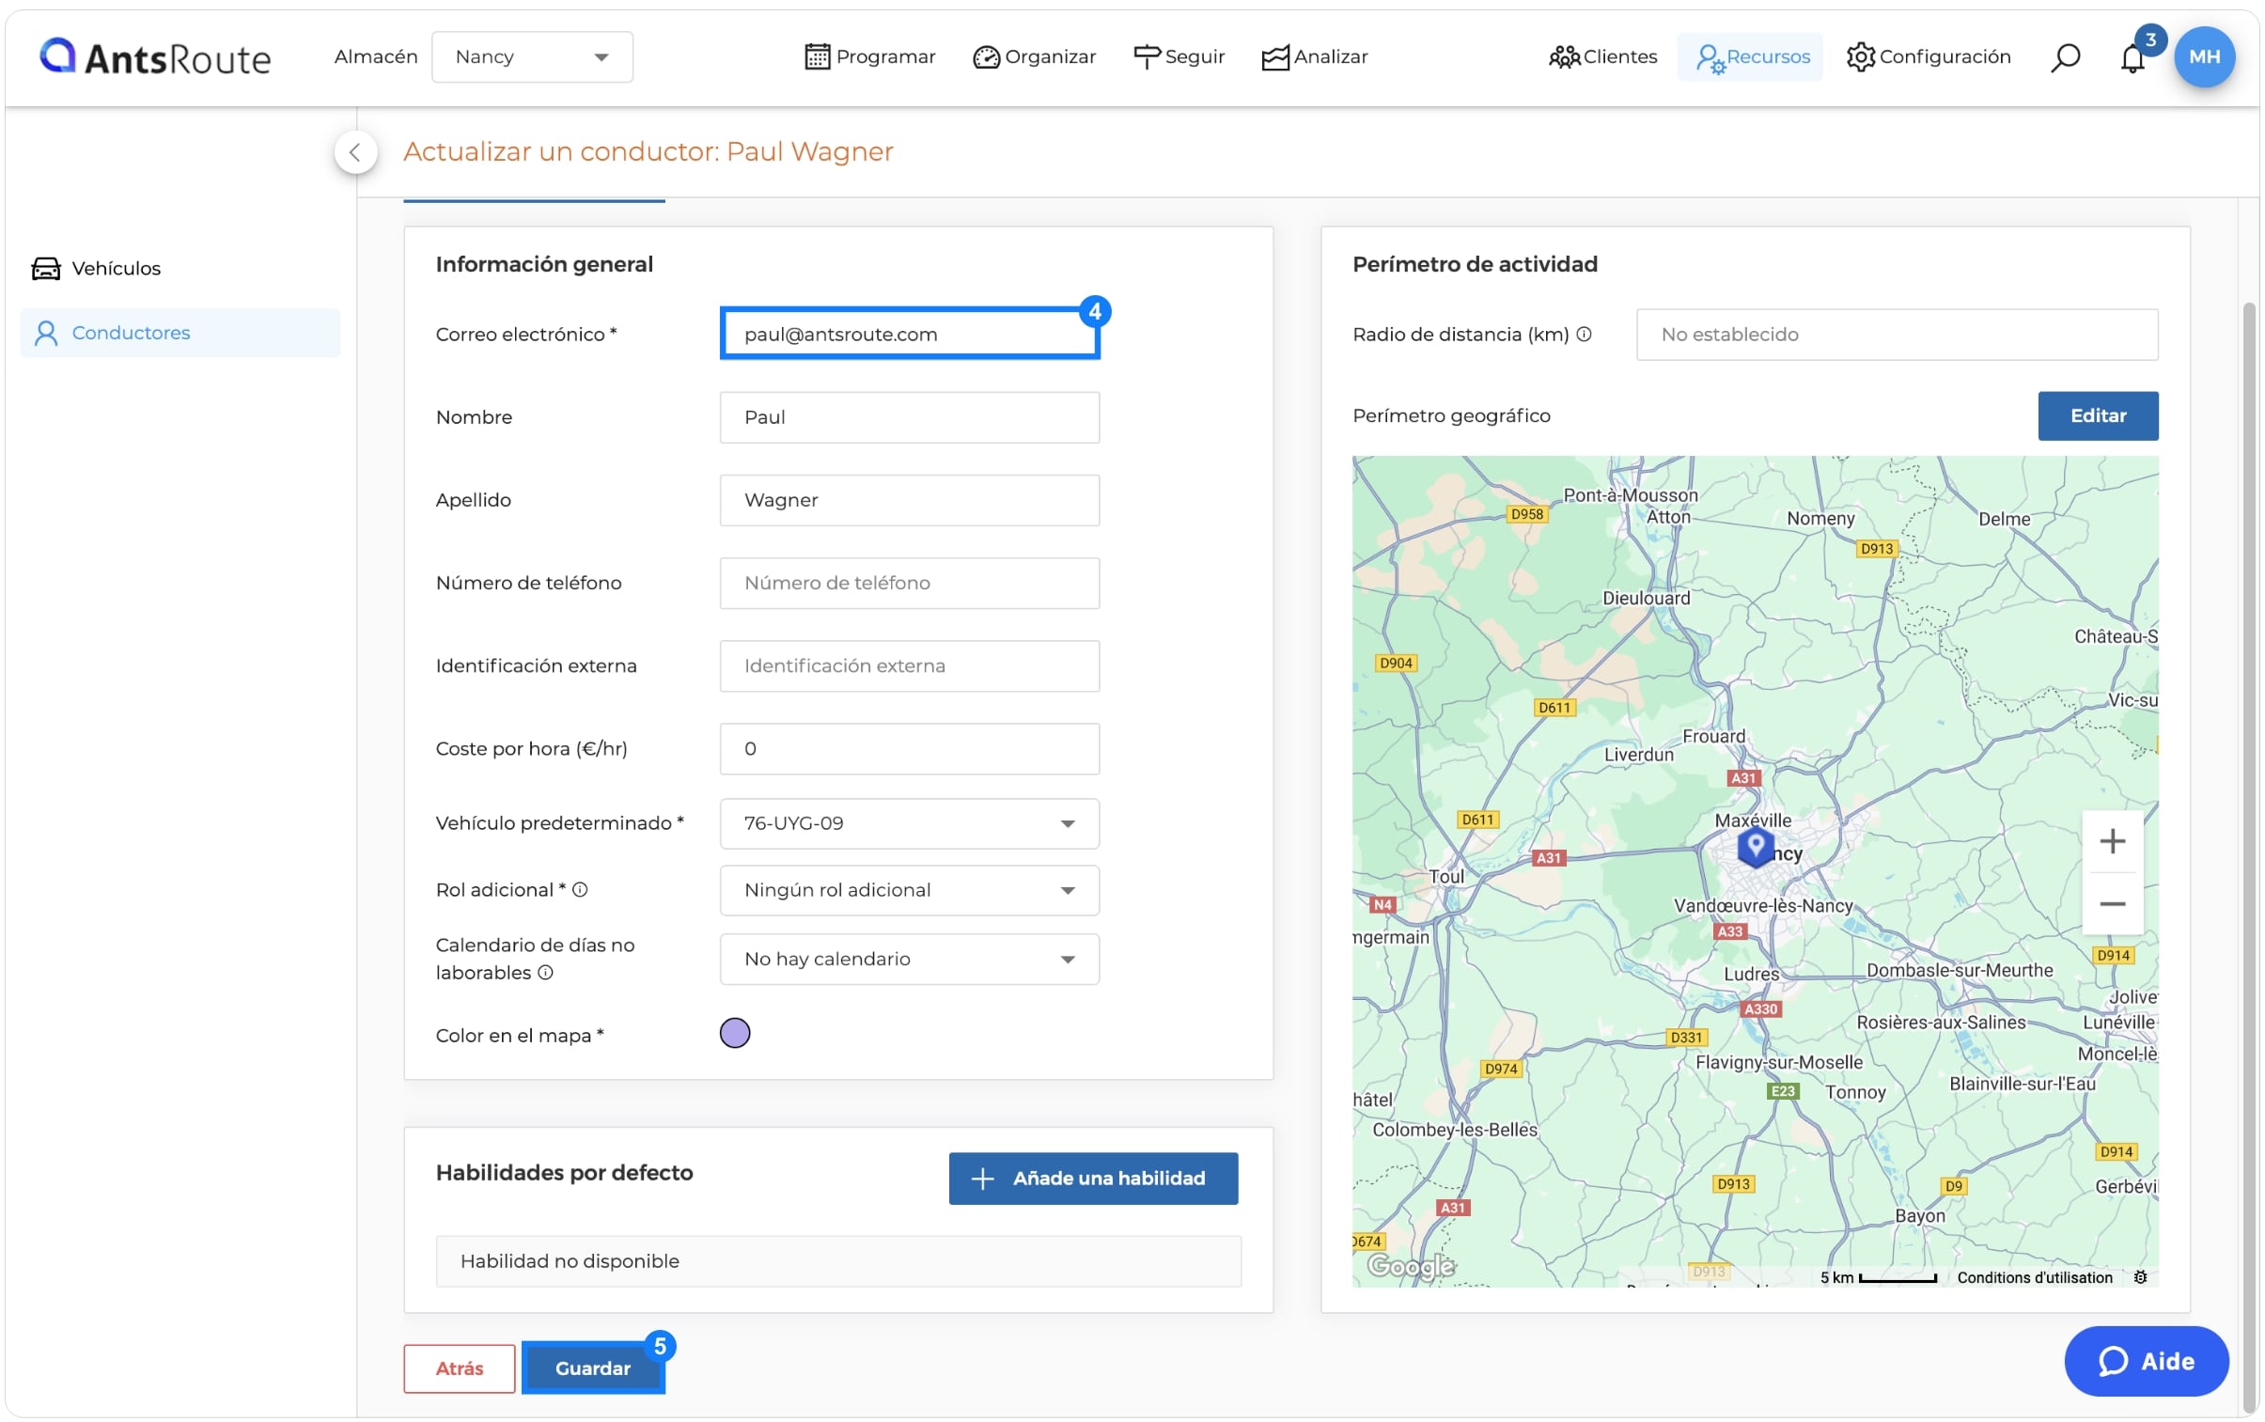Collapse the sidebar with the chevron
This screenshot has height=1422, width=2265.
point(355,151)
